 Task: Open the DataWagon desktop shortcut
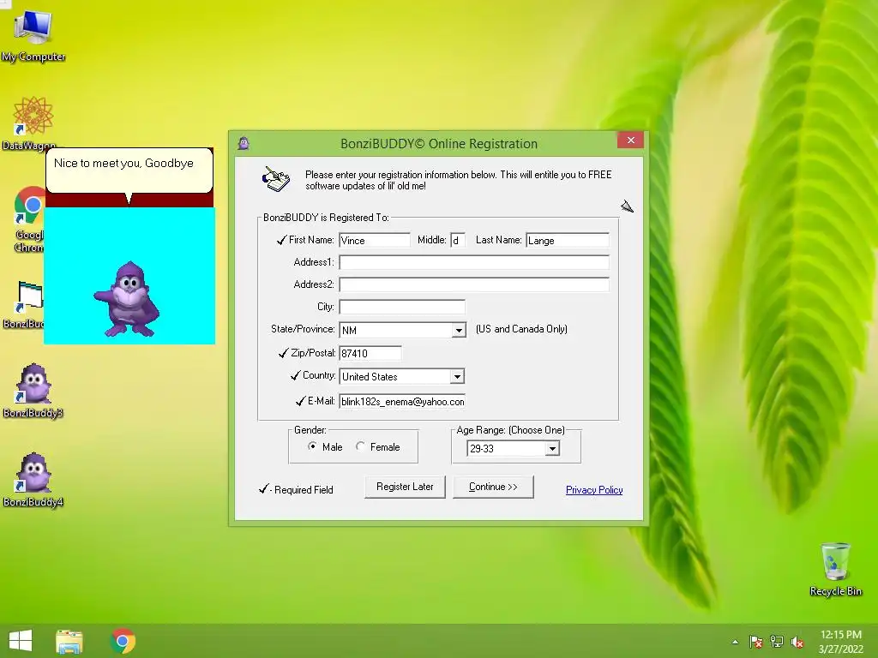[32, 123]
